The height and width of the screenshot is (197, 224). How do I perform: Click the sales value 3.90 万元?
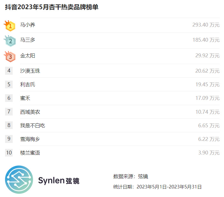(209, 153)
